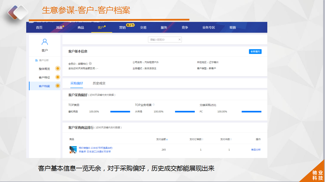Switch to the 采购偏好 tab

(x=77, y=83)
